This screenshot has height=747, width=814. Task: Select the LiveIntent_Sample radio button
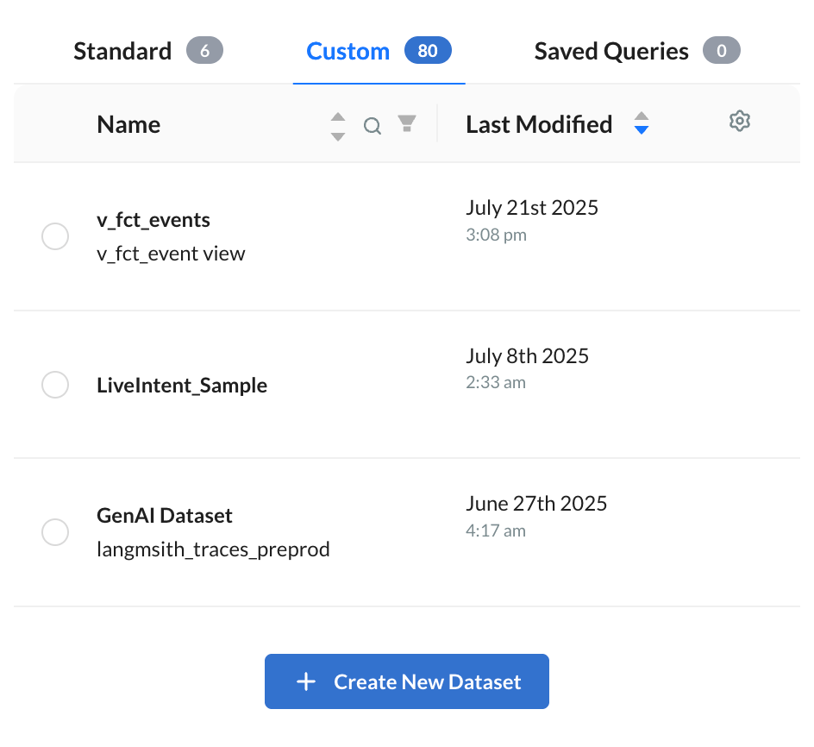[55, 385]
